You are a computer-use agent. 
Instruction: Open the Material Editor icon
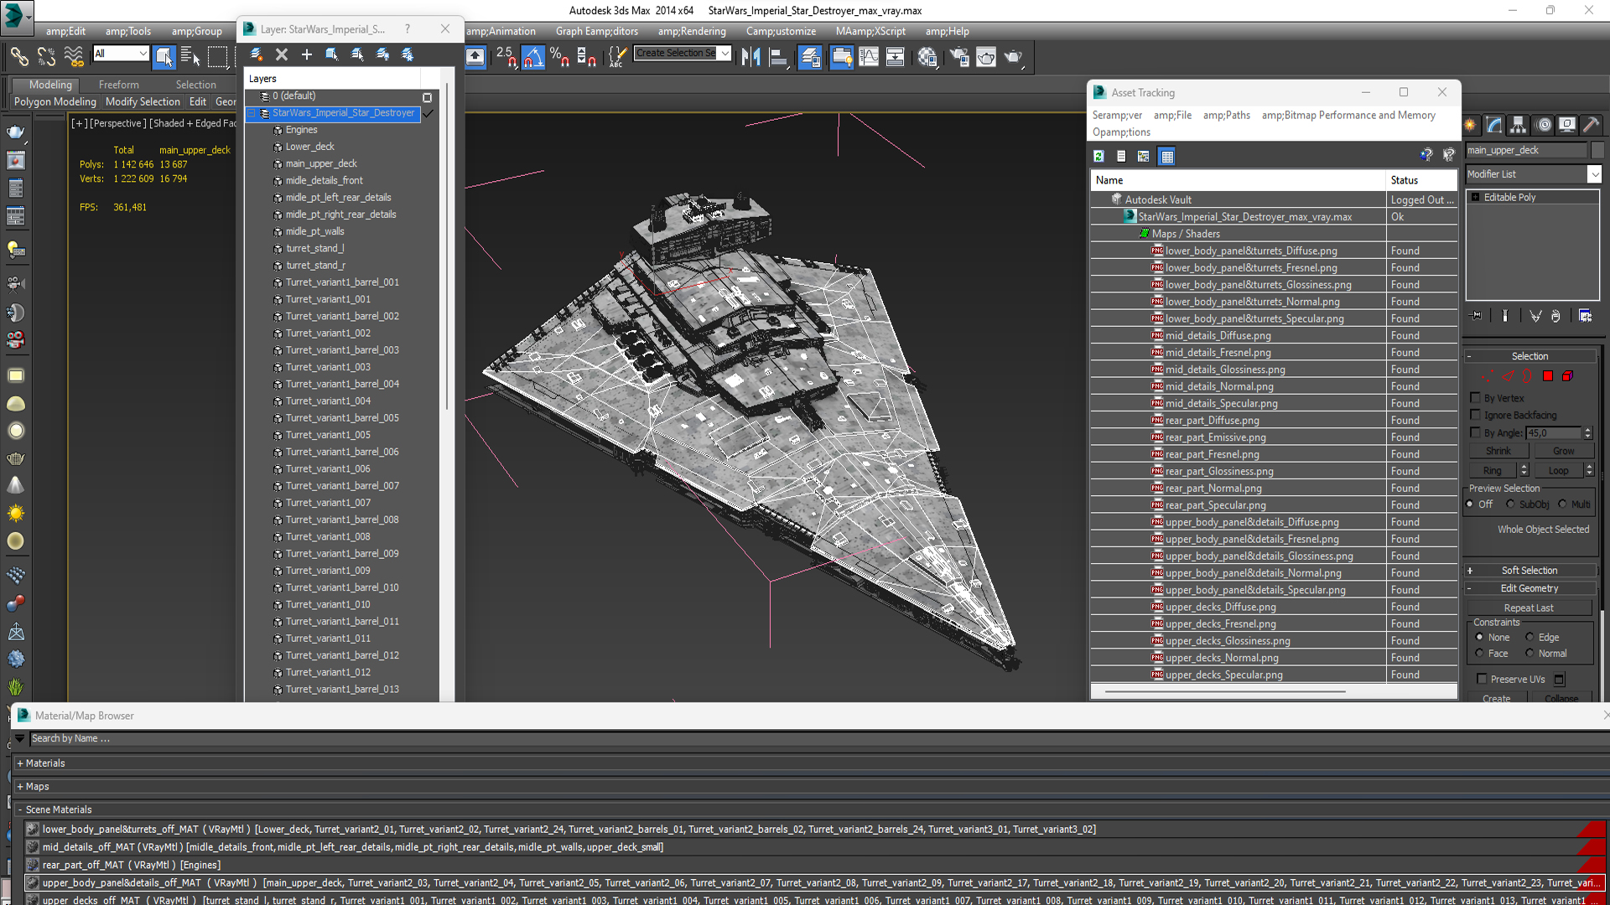[x=927, y=56]
